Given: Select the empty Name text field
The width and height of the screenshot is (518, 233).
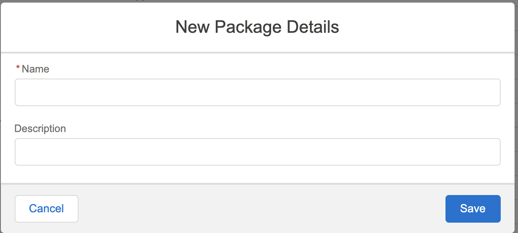Looking at the screenshot, I should click(x=258, y=92).
